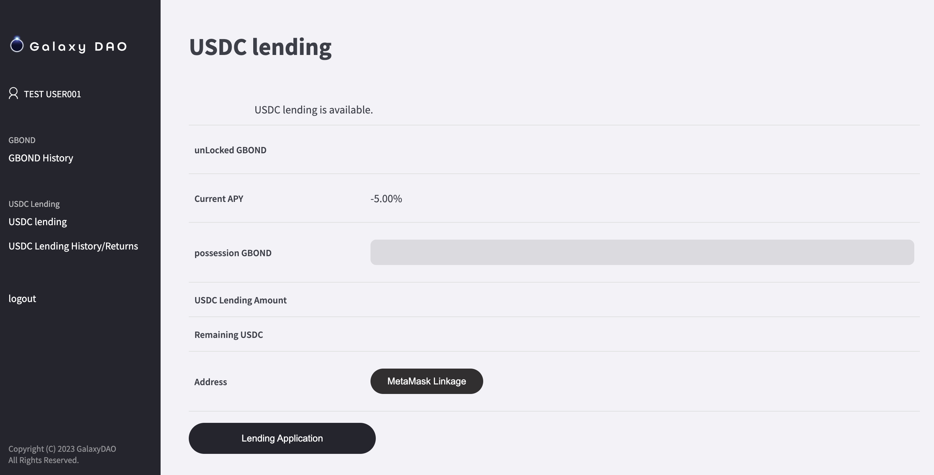The image size is (934, 475).
Task: Click the -5.00% Current APY value
Action: pos(386,198)
